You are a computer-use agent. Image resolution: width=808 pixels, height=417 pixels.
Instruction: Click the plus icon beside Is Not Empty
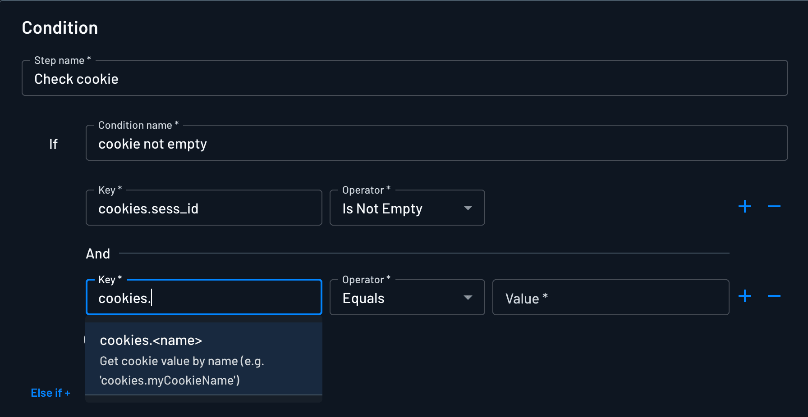coord(745,207)
